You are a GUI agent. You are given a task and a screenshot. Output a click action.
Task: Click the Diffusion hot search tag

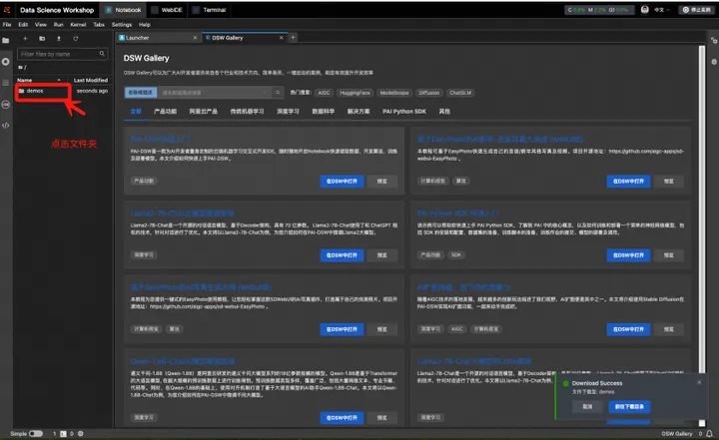(x=429, y=93)
